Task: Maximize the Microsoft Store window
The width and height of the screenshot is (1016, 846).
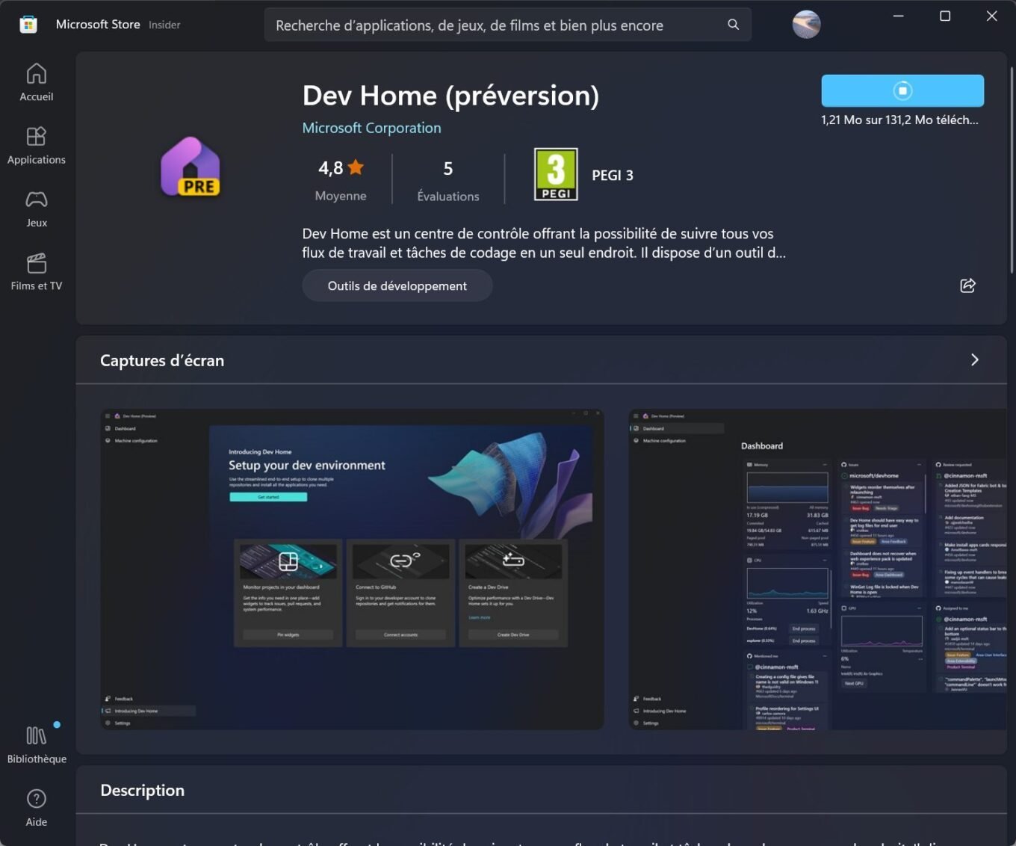Action: coord(945,16)
